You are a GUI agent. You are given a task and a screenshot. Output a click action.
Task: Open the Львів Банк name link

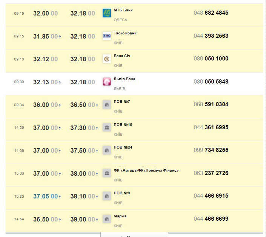124,79
